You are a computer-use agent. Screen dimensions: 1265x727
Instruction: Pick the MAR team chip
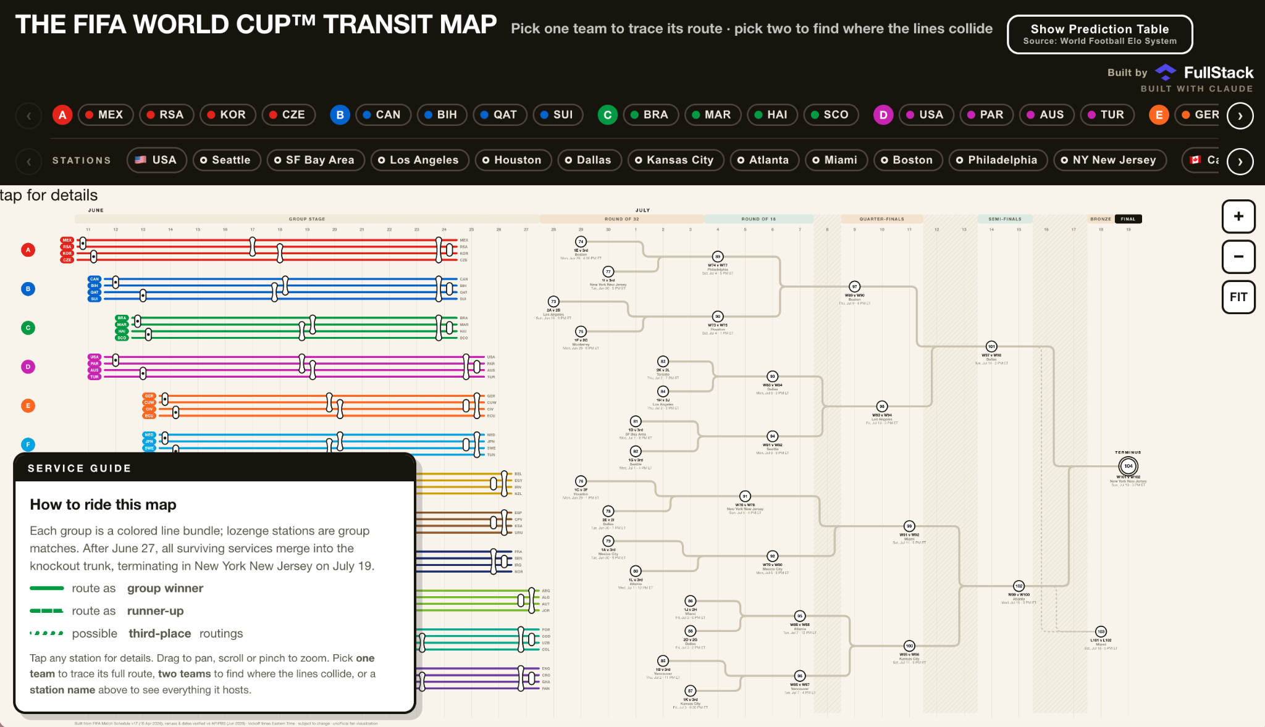click(713, 115)
